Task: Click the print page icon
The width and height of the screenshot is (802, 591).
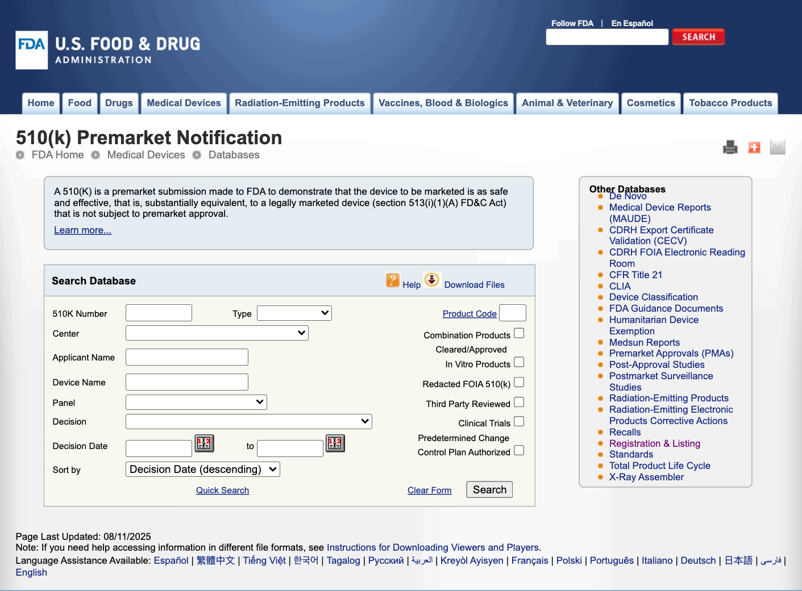Action: pyautogui.click(x=730, y=147)
